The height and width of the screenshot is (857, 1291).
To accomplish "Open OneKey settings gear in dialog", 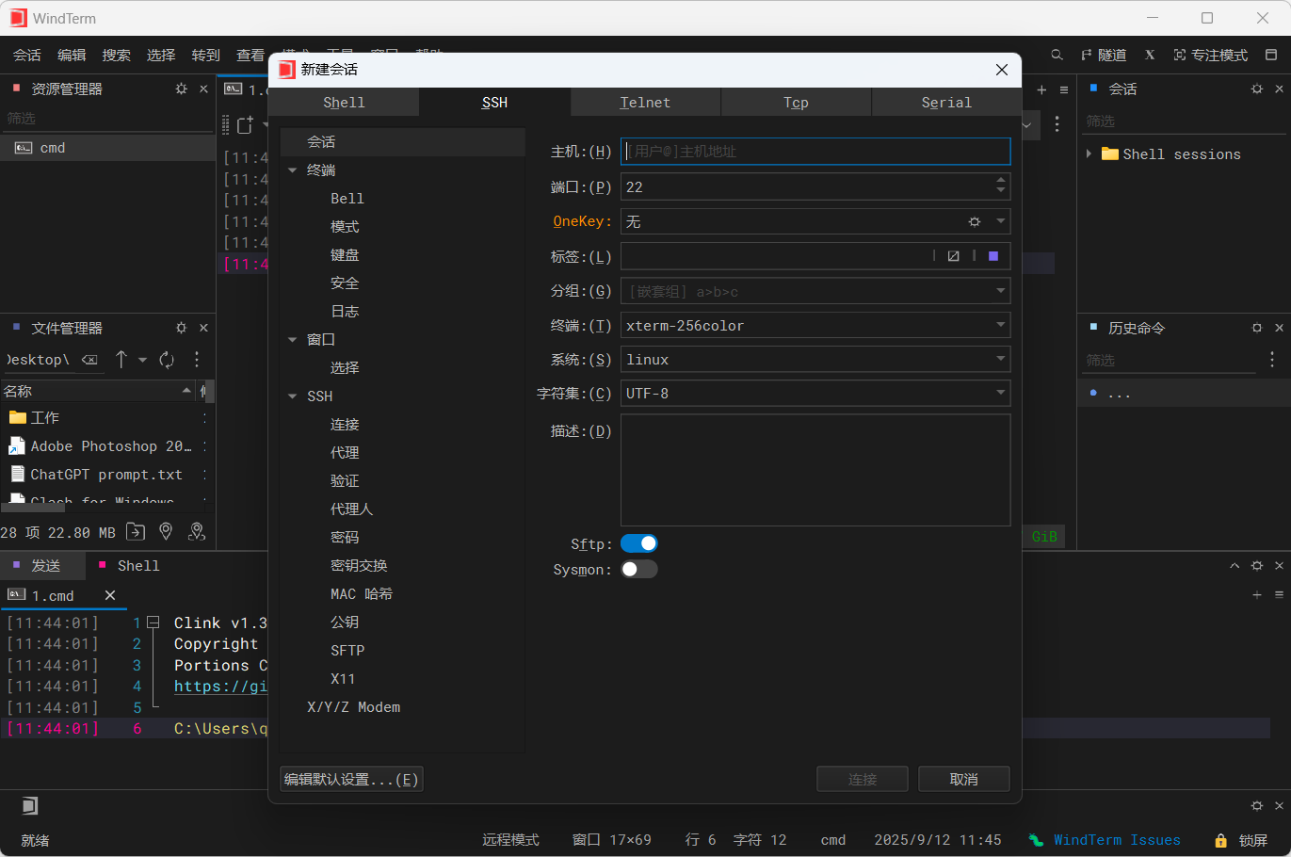I will [975, 222].
